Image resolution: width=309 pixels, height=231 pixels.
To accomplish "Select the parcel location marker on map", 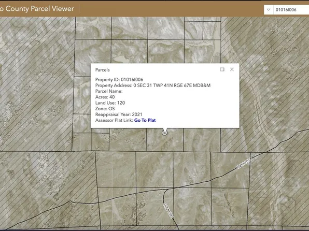I will click(x=164, y=133).
